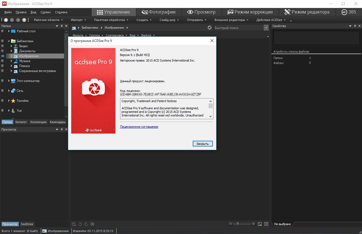Close the Просмотр panel
362x234 pixels.
(x=66, y=129)
